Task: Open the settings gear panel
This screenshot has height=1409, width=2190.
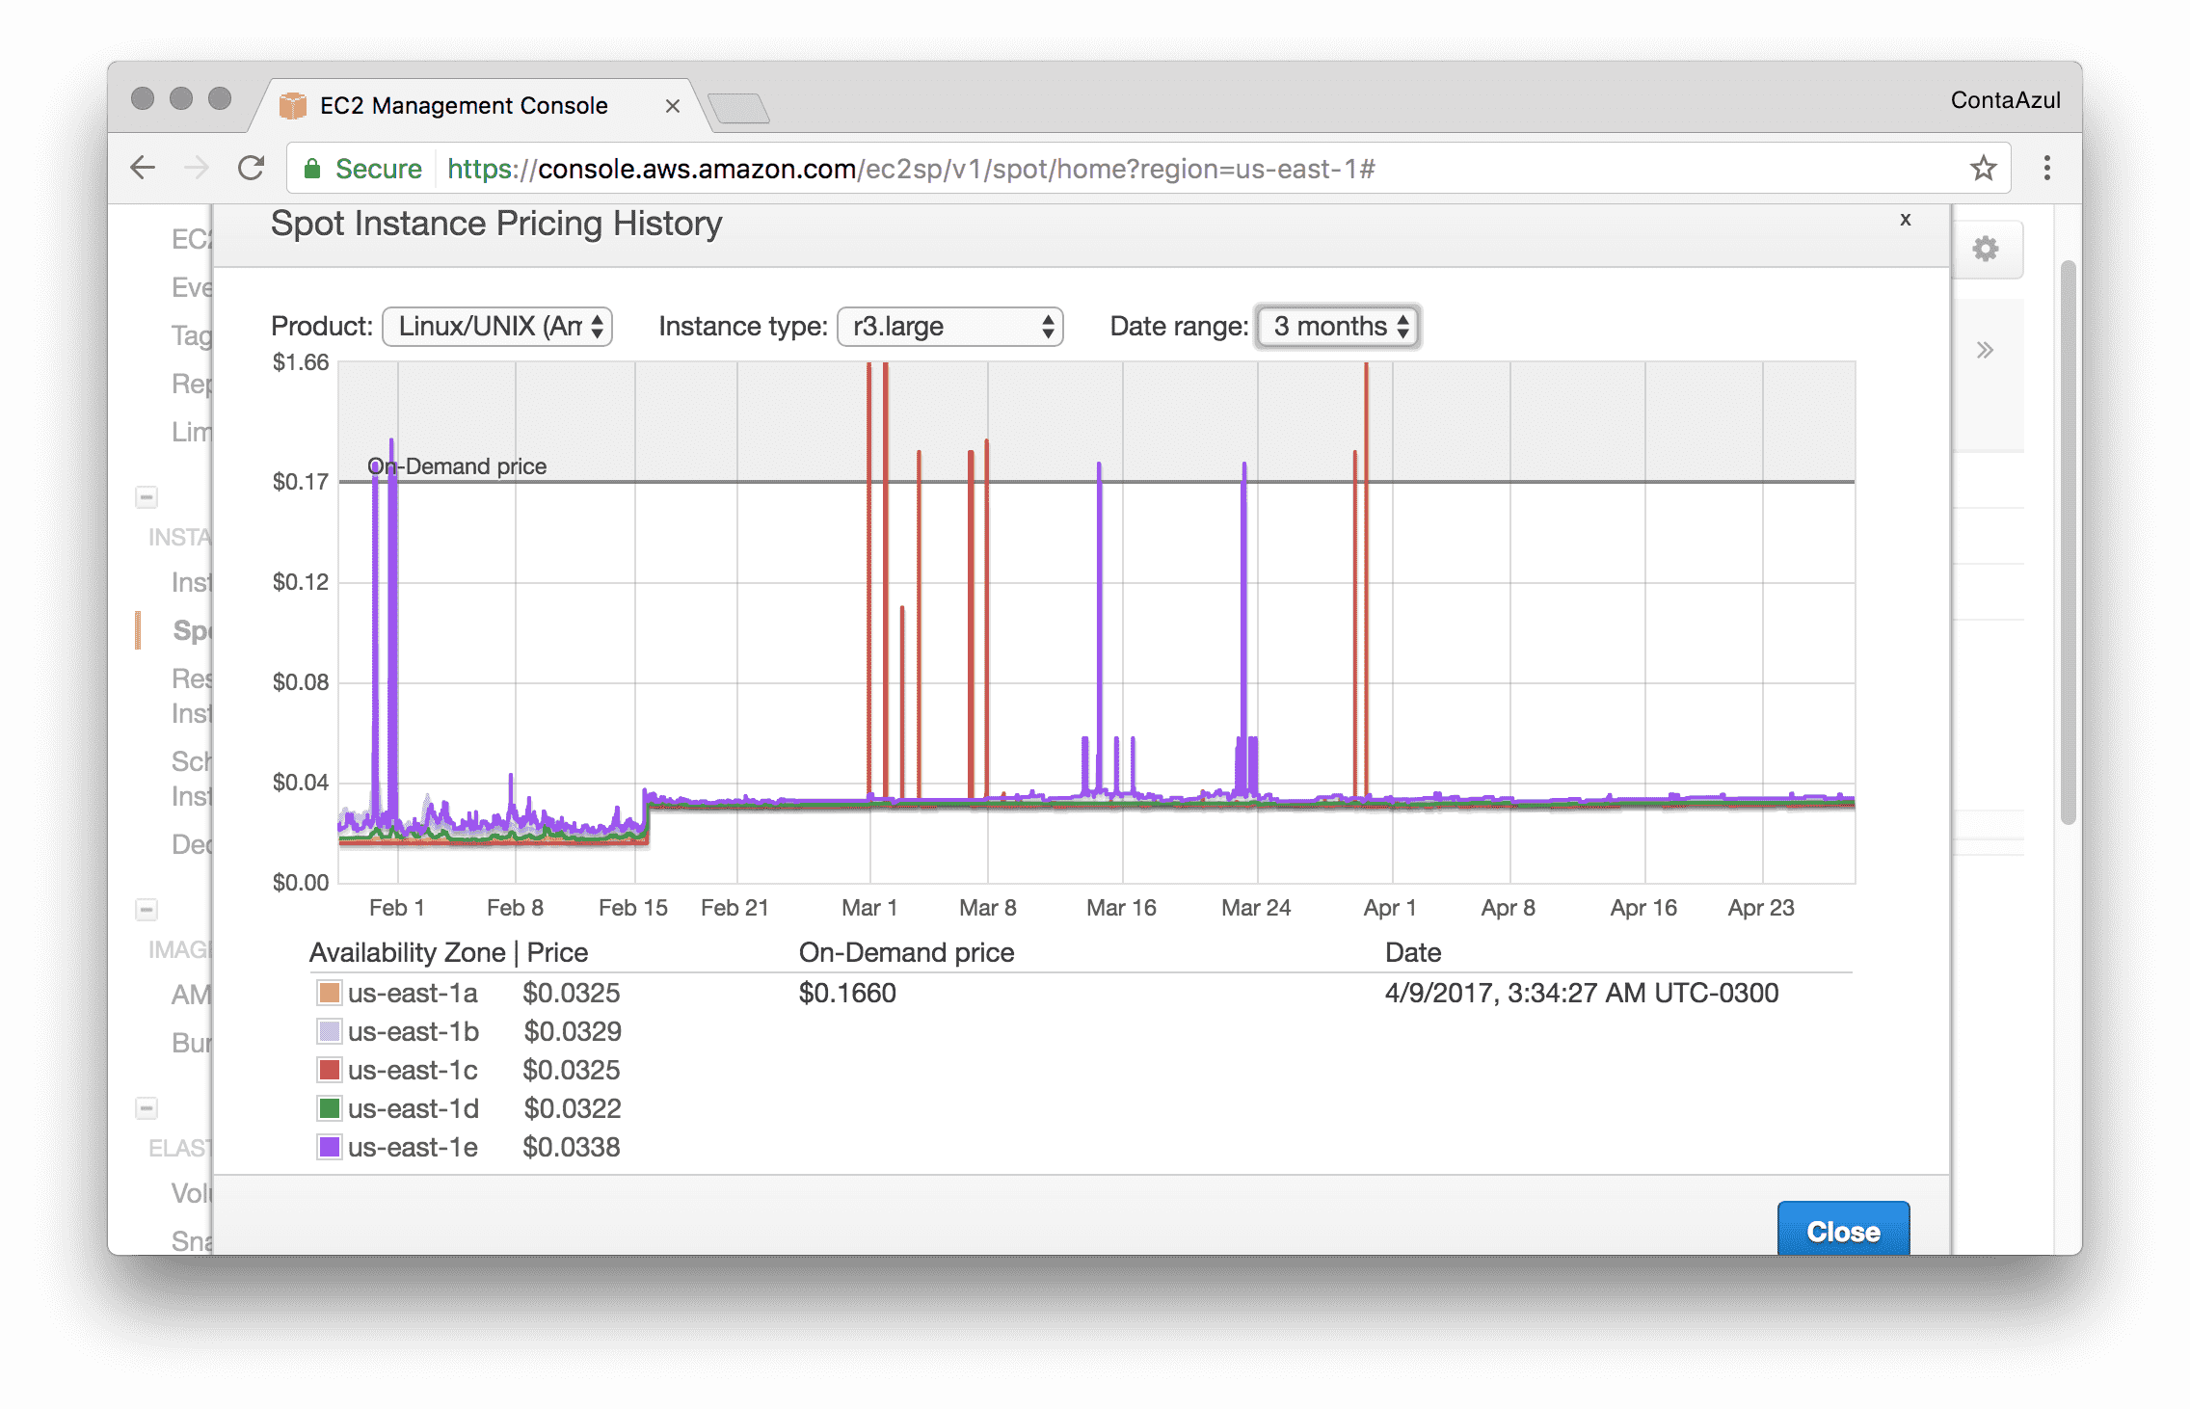Action: point(1984,249)
